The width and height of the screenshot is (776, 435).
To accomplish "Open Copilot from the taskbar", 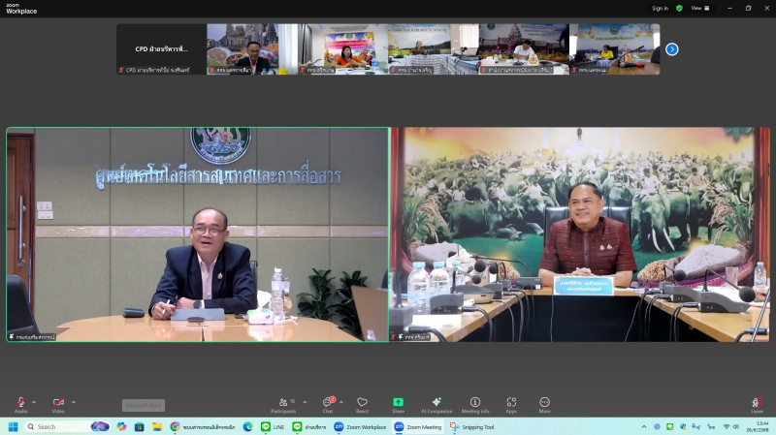I will click(122, 426).
